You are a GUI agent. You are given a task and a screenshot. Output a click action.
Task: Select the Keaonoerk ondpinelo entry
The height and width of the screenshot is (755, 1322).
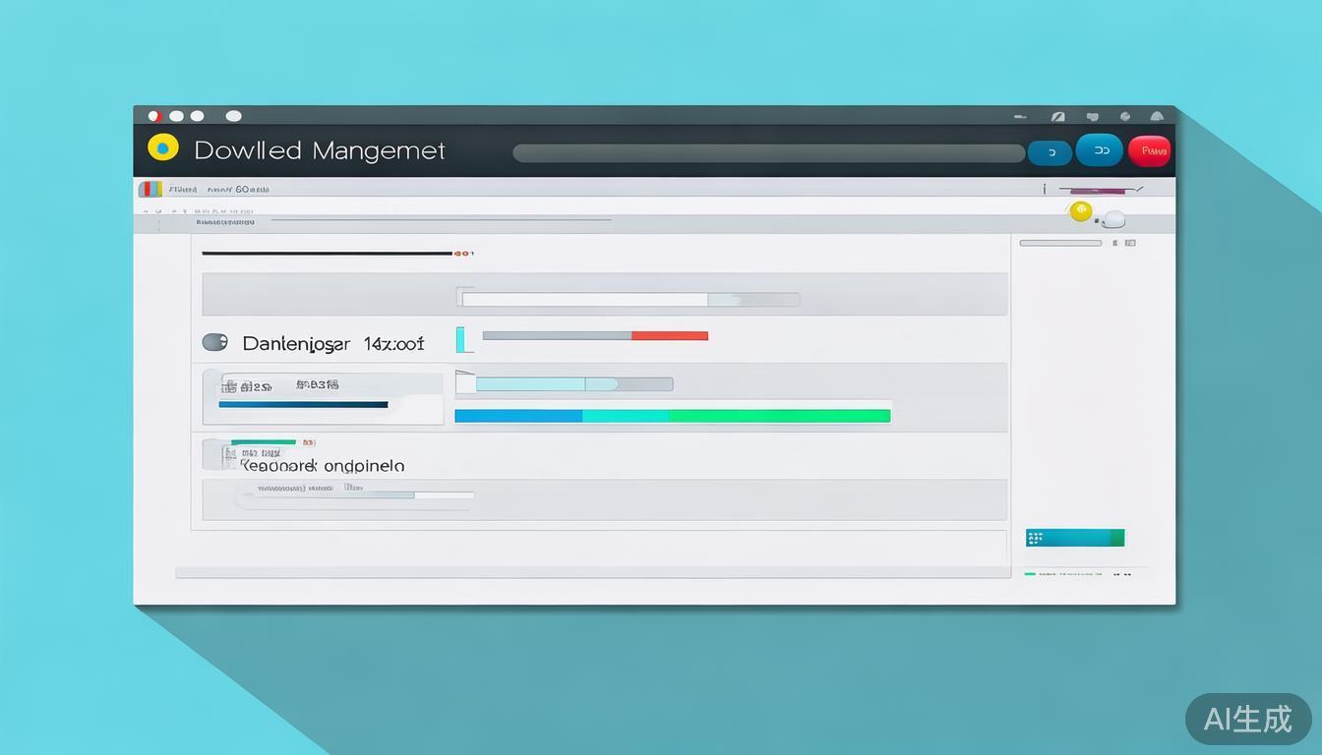pyautogui.click(x=323, y=465)
